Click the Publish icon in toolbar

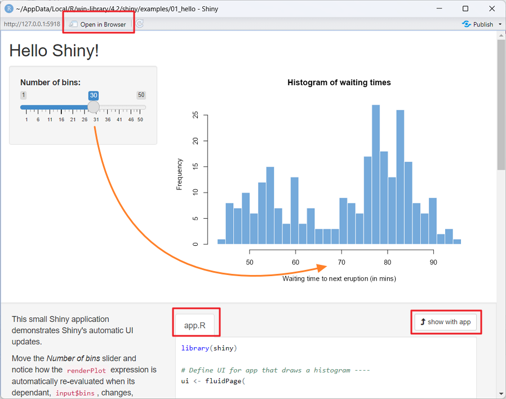pos(466,24)
